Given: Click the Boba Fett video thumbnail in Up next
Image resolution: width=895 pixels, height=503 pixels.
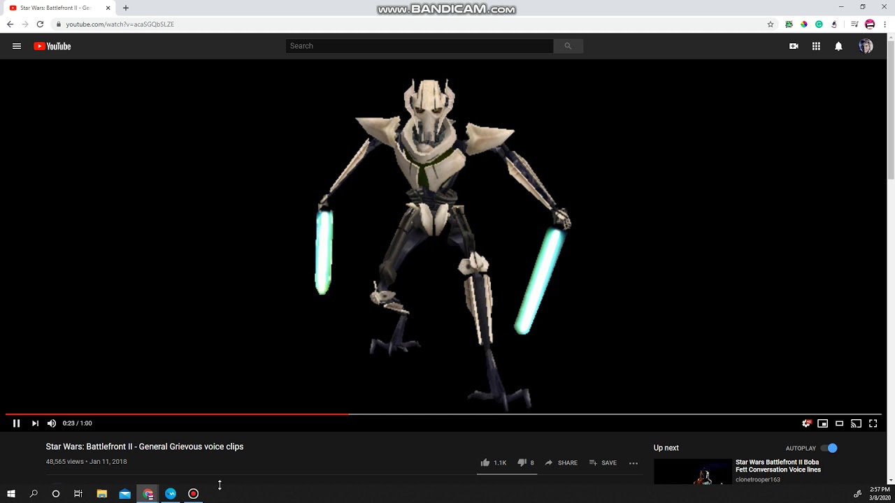Looking at the screenshot, I should click(692, 472).
